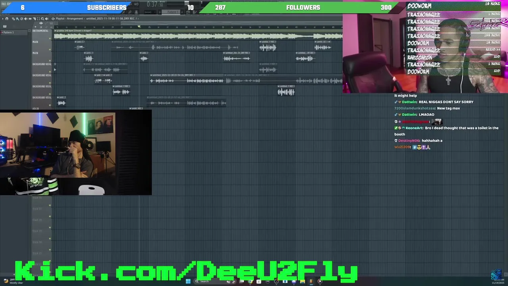Toggle the magnet snap icon in playlist toolbar

7,19
